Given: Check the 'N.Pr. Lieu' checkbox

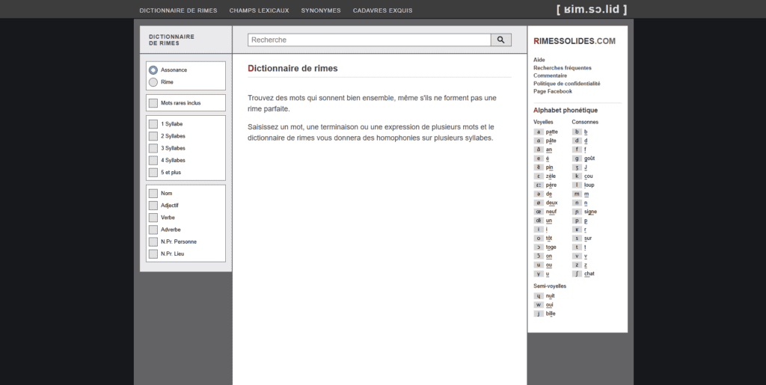Looking at the screenshot, I should [x=153, y=254].
